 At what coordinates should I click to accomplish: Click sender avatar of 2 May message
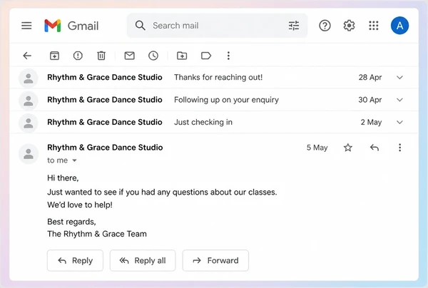(28, 123)
